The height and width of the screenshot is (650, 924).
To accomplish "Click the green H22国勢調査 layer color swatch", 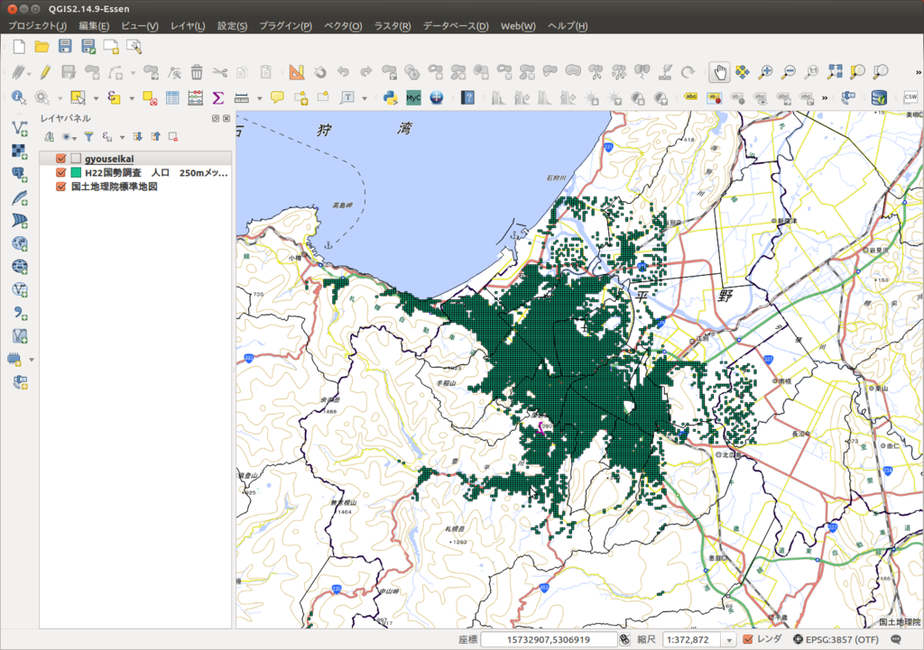I will 77,172.
